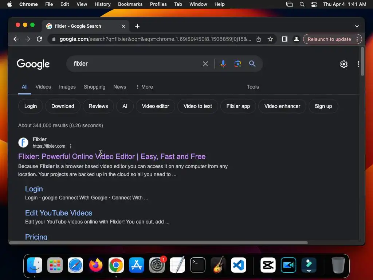Launch Firefox from the Dock
The width and height of the screenshot is (373, 280).
tap(96, 265)
